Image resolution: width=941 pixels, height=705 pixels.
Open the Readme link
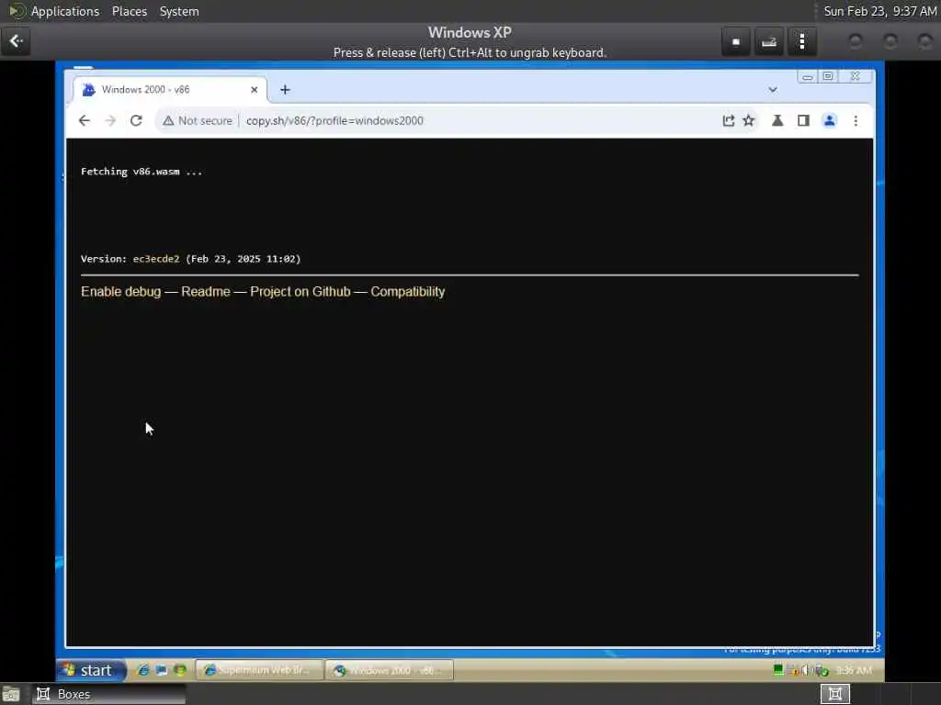[x=206, y=291]
